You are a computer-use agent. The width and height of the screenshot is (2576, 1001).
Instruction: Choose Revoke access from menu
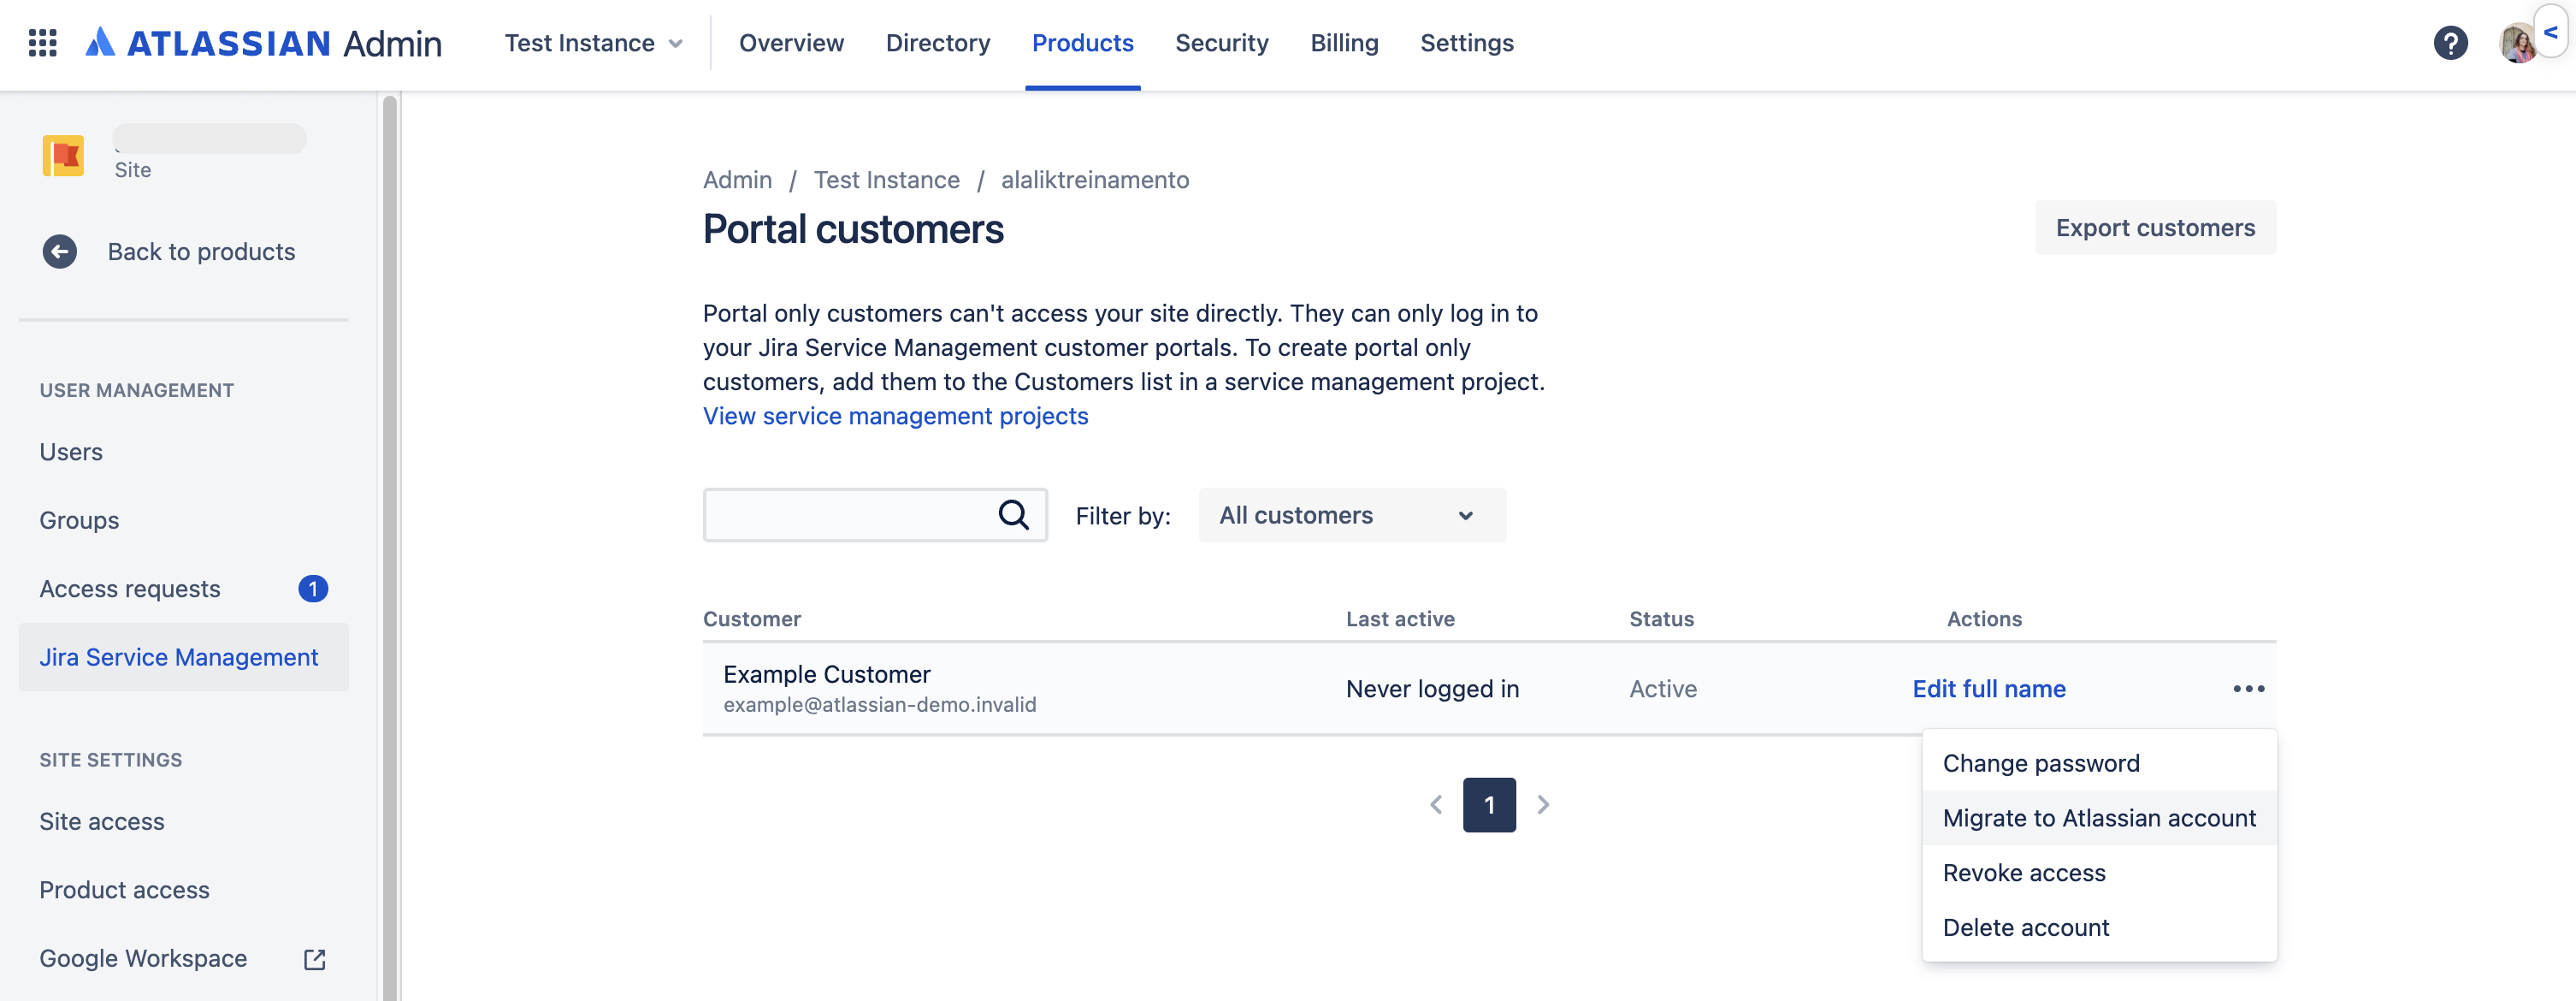coord(2023,873)
